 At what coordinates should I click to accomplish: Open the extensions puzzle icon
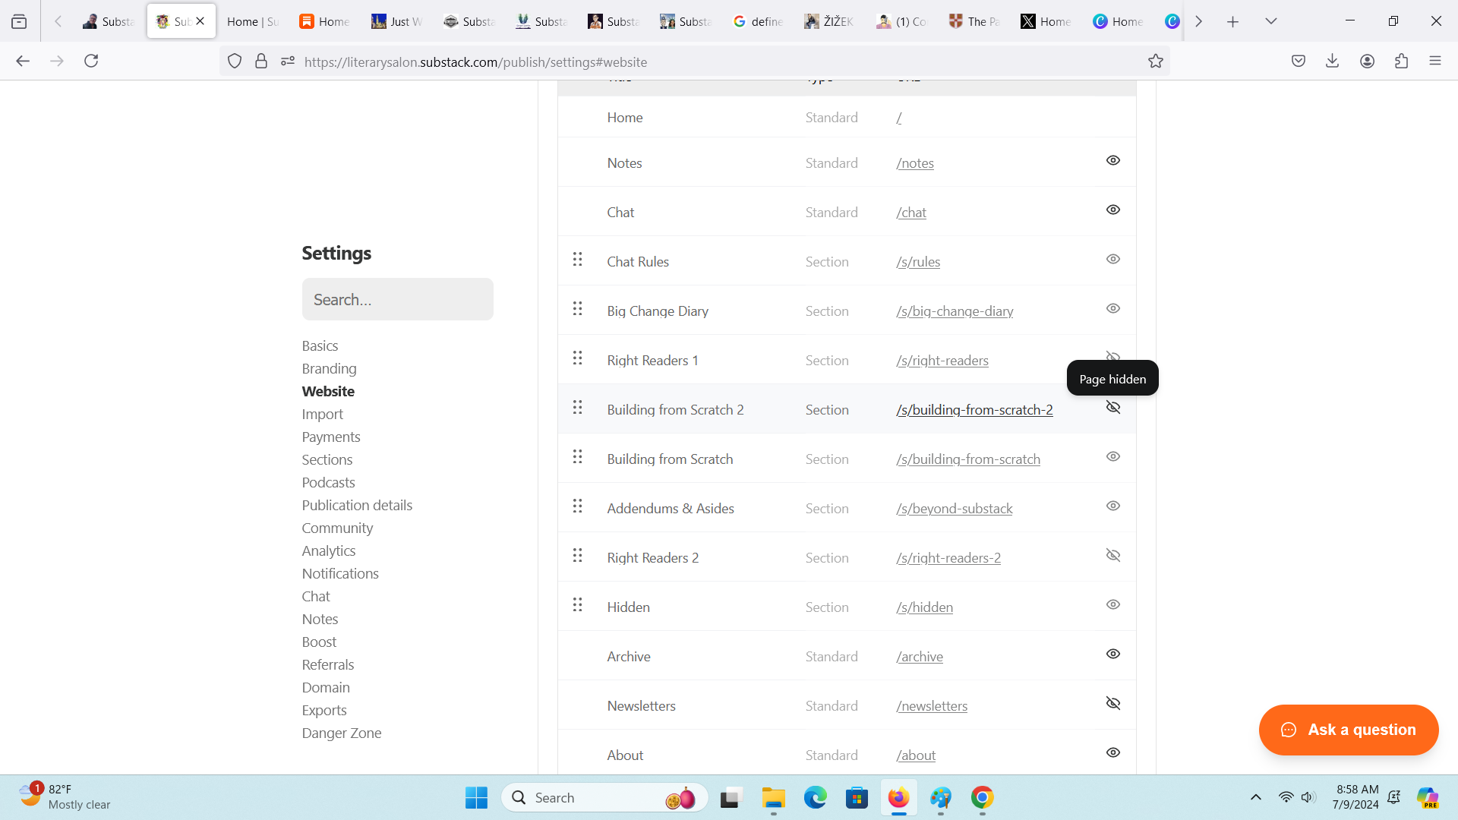(1401, 61)
